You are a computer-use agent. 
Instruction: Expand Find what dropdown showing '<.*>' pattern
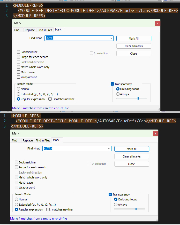(111, 38)
